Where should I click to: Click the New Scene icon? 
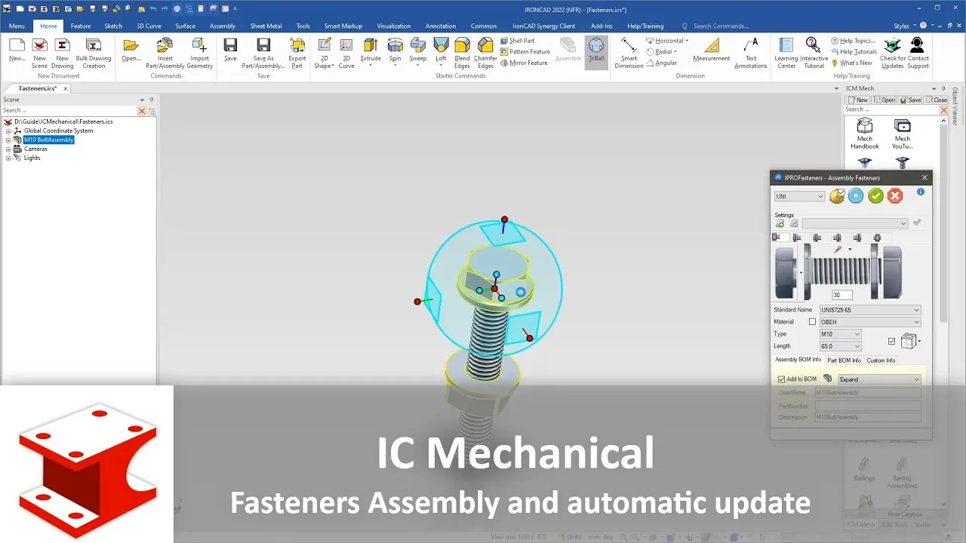39,46
